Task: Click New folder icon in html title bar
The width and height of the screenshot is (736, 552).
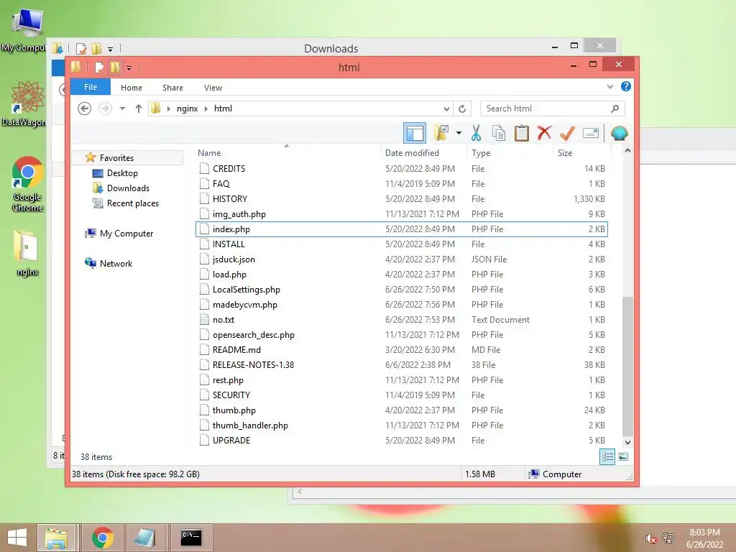Action: point(115,67)
